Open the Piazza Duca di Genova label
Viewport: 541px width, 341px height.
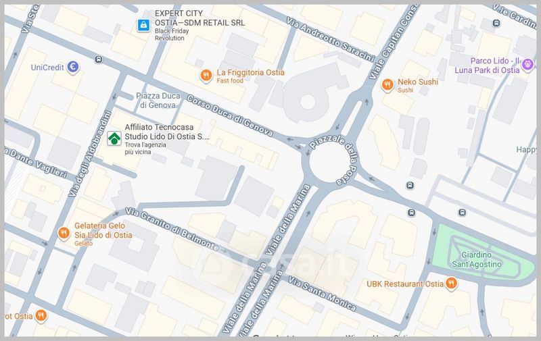[158, 100]
